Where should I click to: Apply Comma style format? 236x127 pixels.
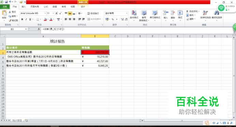coord(117,19)
